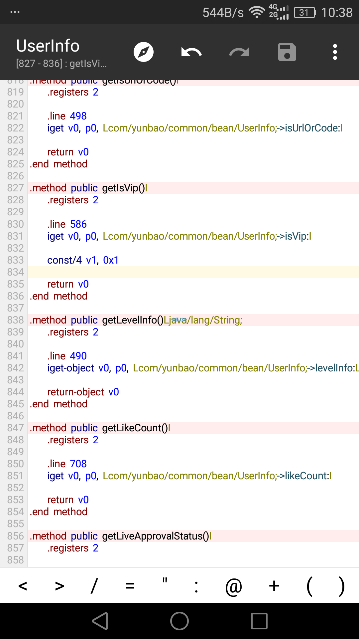This screenshot has width=359, height=639.
Task: Tap the plus sign shortcut key
Action: point(274,585)
